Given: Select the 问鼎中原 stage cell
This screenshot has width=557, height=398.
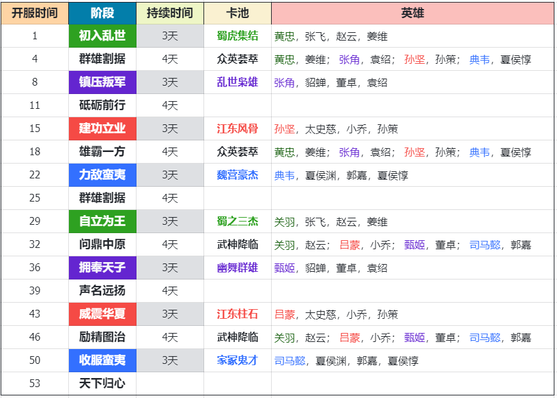Looking at the screenshot, I should coord(102,245).
